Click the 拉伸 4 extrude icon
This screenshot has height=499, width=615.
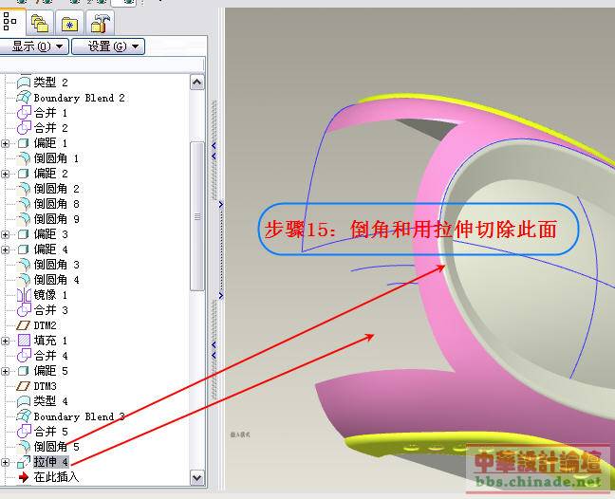(x=24, y=462)
